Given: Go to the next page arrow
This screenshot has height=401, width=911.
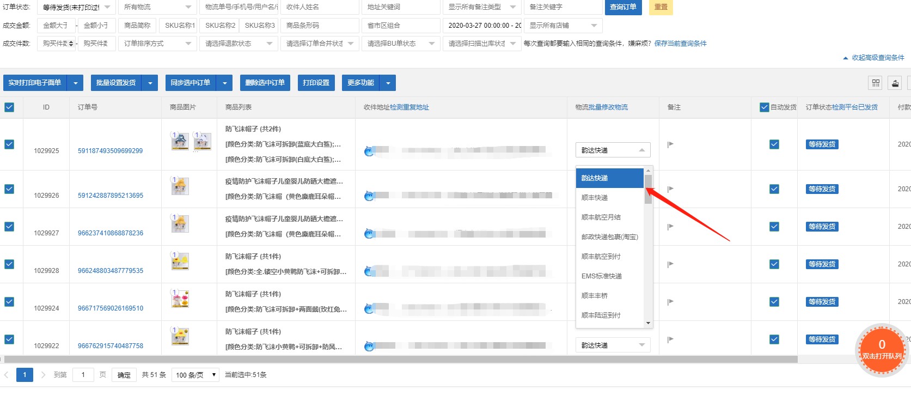Looking at the screenshot, I should pos(43,375).
